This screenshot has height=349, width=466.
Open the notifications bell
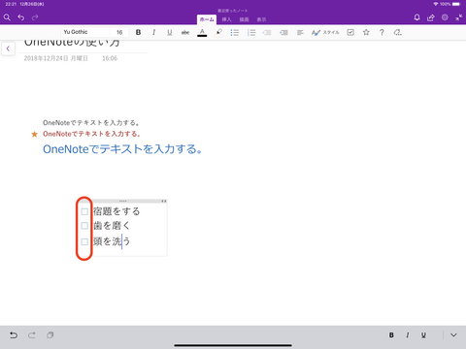click(416, 17)
